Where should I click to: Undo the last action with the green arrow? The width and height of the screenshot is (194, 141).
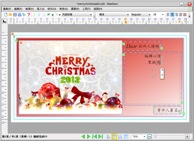(49, 15)
